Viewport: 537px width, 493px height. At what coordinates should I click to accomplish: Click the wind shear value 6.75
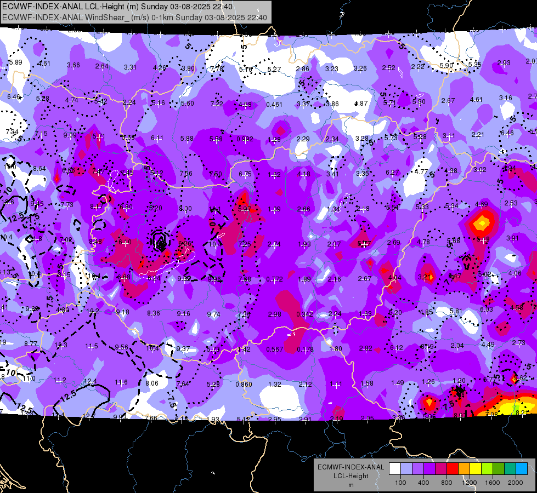[245, 174]
